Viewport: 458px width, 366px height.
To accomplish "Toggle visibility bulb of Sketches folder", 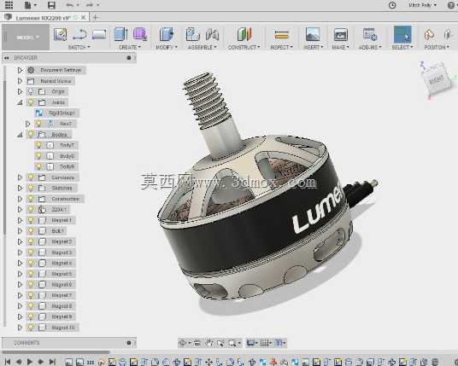I will 31,188.
